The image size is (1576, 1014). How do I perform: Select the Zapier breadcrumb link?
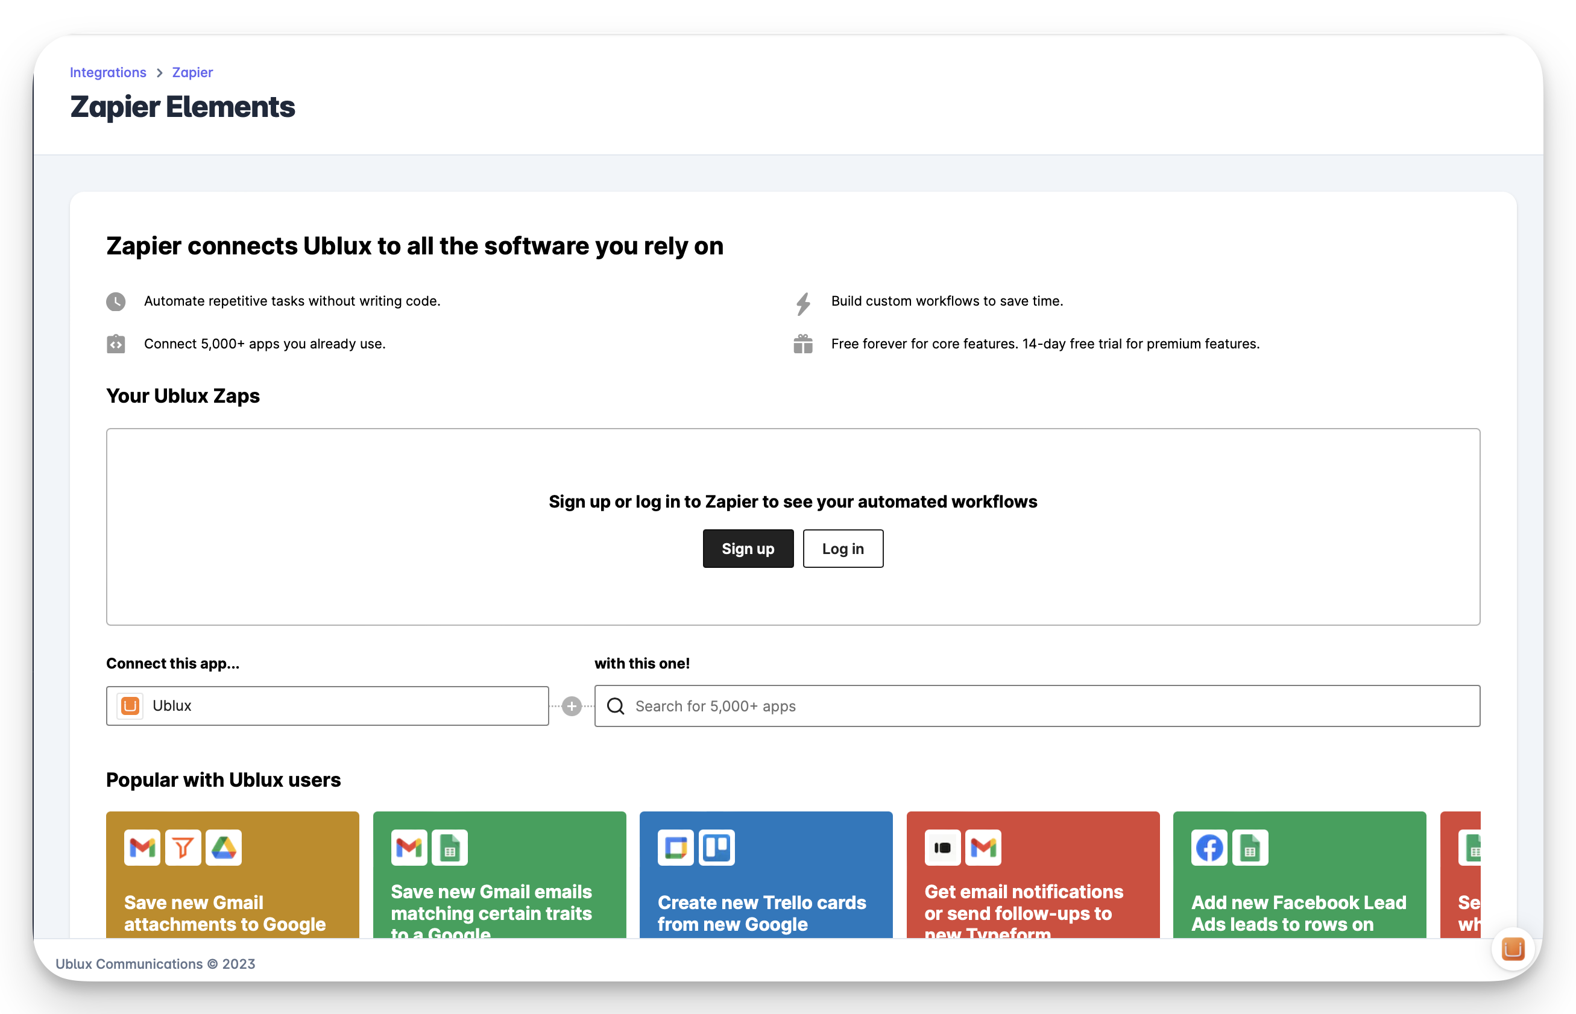(x=192, y=72)
